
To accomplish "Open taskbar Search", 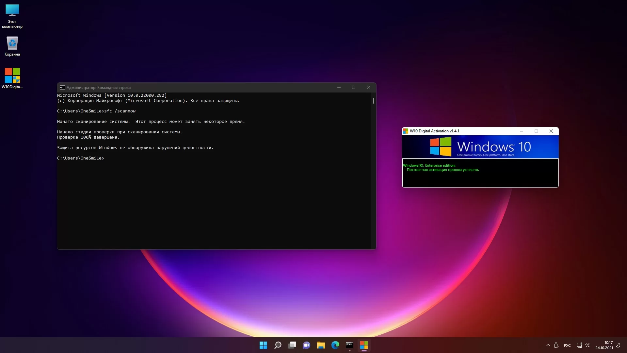I will point(278,345).
